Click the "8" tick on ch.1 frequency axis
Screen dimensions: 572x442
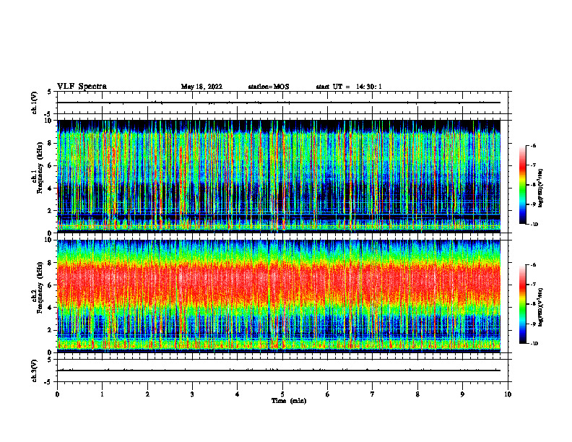click(51, 143)
